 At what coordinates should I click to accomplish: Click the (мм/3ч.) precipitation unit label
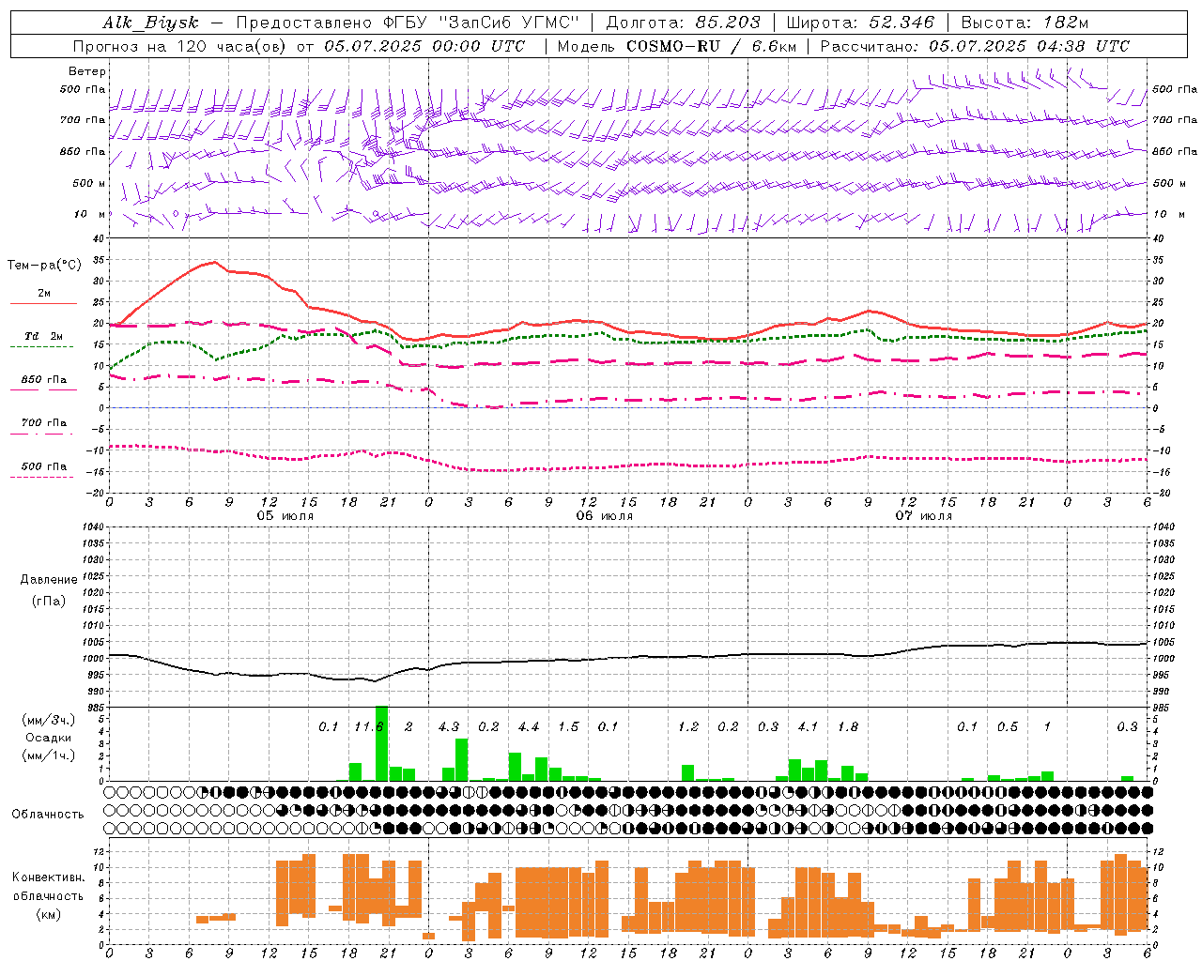(49, 720)
